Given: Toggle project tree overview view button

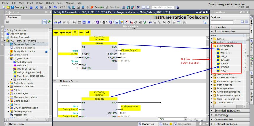Looking at the screenshot, I should point(44,22).
